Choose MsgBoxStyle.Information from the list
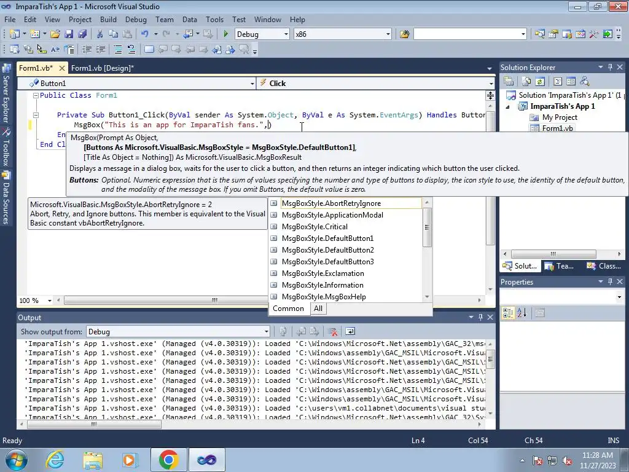Screen dimensions: 629x472 322,285
